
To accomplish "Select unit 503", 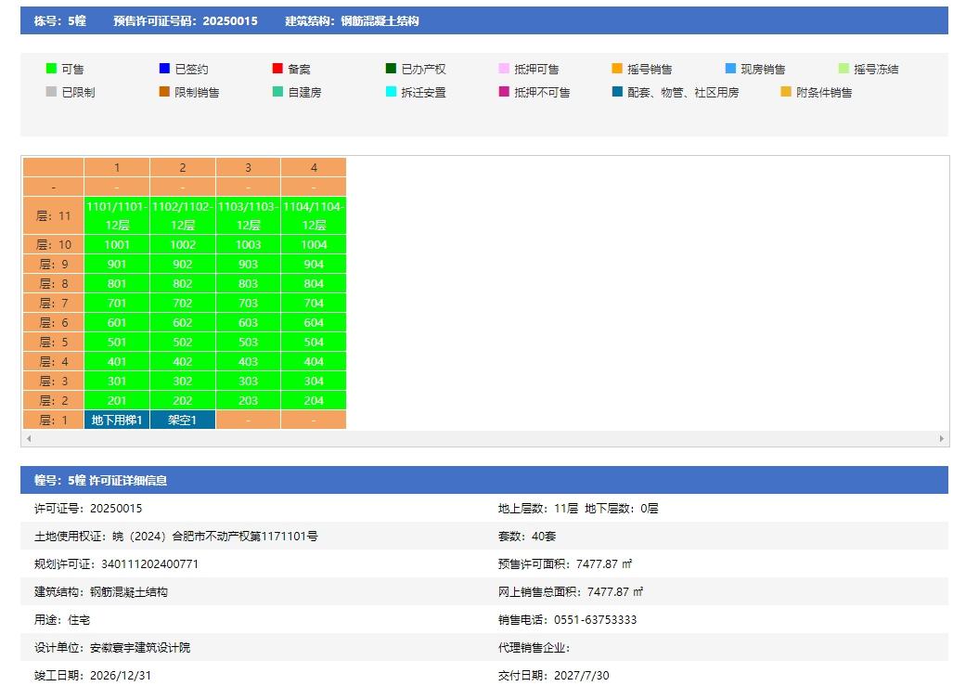I will pyautogui.click(x=249, y=343).
